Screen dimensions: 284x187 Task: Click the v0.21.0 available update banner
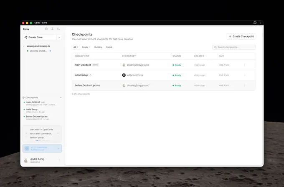[x=42, y=148]
